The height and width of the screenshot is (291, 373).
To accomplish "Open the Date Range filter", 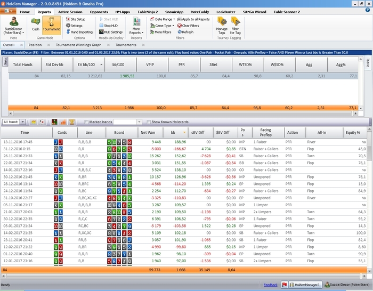I will [x=163, y=19].
